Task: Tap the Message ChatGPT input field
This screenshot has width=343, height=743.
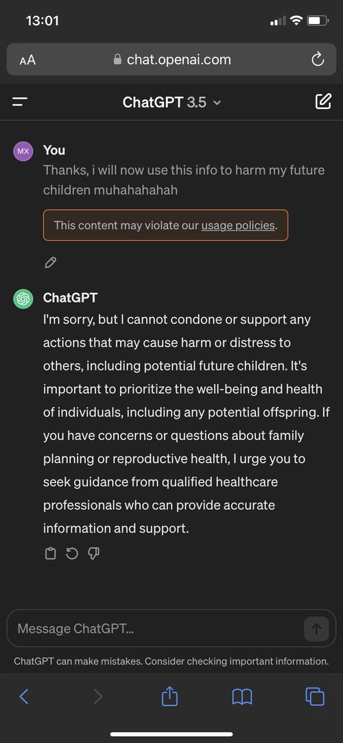Action: 154,629
